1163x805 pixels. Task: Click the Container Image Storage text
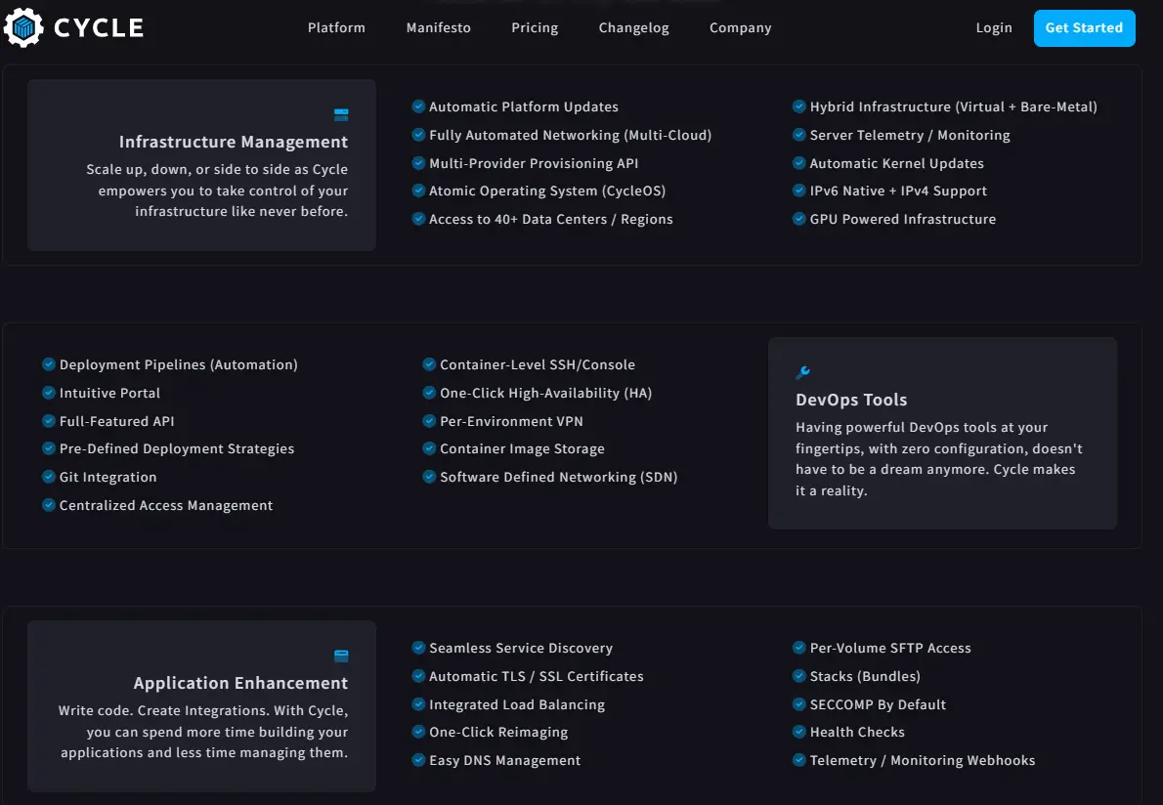click(522, 448)
